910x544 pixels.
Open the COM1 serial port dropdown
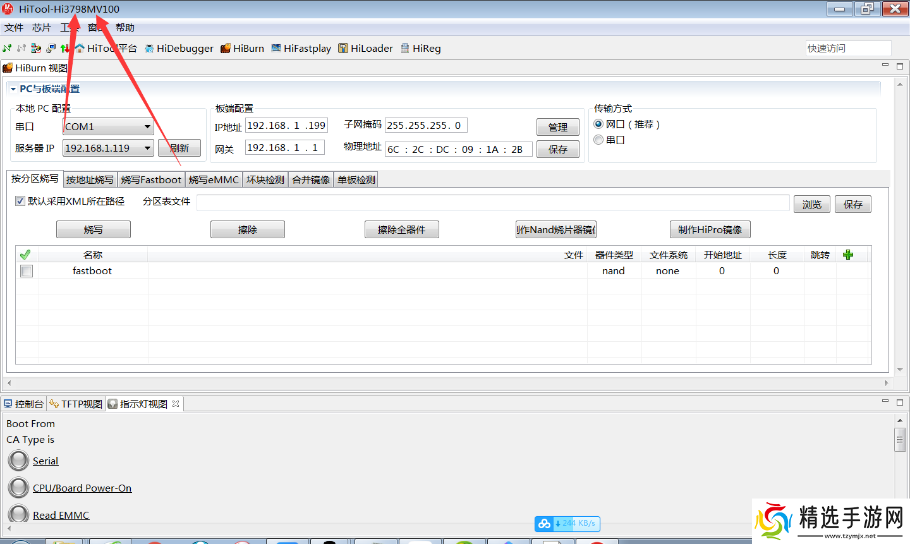point(149,126)
